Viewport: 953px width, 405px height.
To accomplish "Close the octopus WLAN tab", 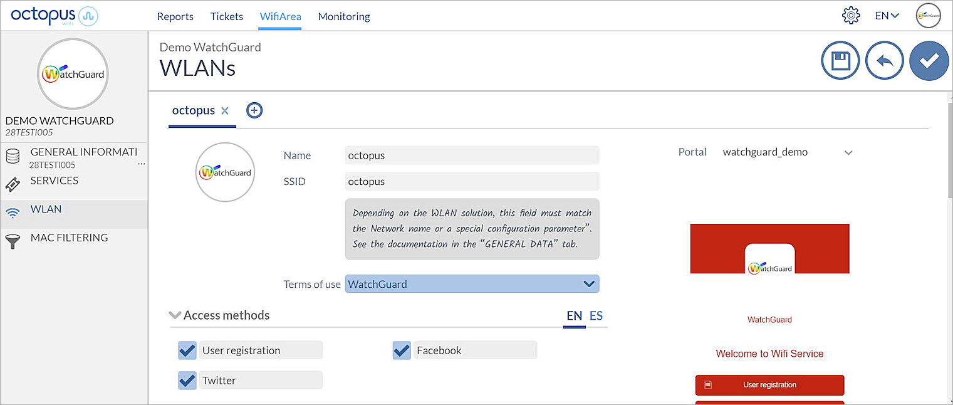I will coord(225,111).
